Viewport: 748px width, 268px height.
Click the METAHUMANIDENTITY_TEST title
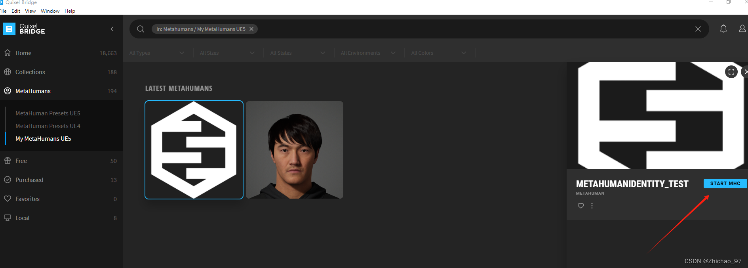[x=632, y=184]
